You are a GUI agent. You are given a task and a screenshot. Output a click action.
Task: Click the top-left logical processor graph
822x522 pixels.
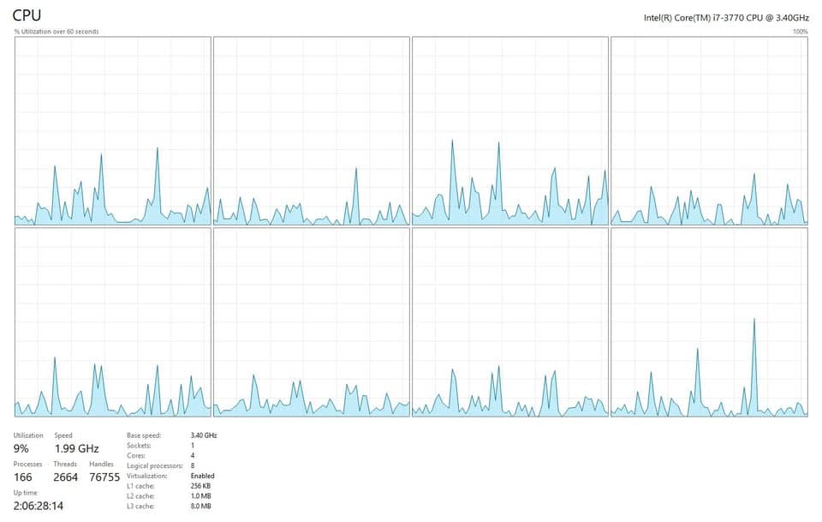112,131
